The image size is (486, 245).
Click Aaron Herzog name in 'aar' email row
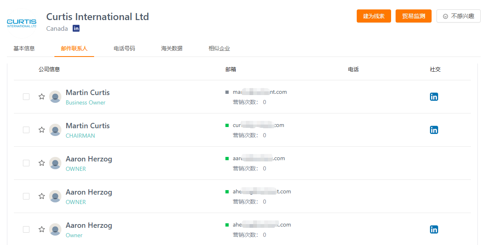click(x=89, y=159)
